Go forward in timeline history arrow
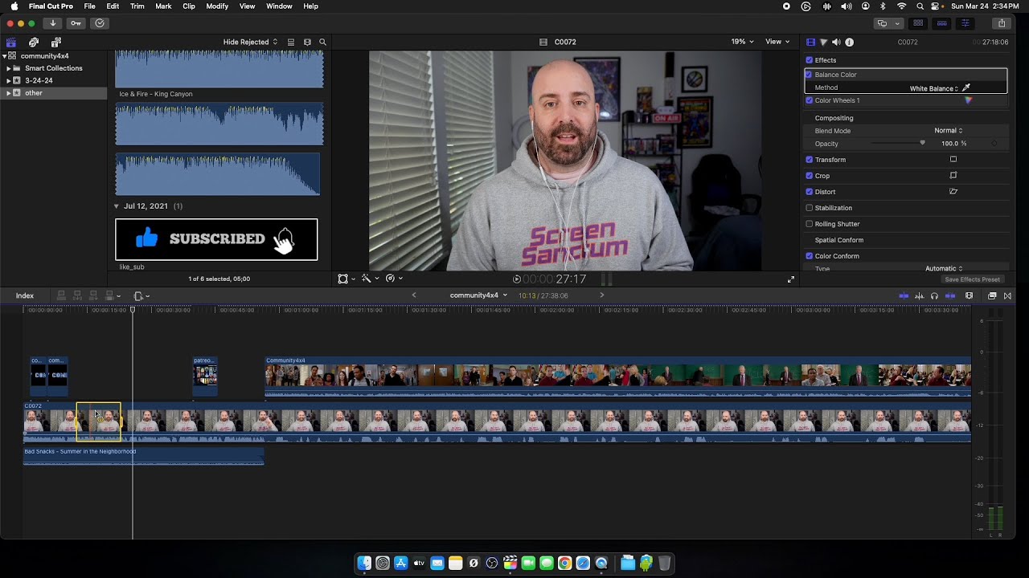Viewport: 1029px width, 578px height. click(x=601, y=295)
